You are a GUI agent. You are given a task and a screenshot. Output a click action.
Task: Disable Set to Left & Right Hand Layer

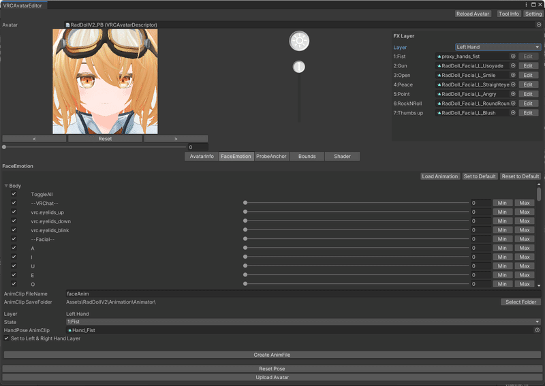pyautogui.click(x=7, y=338)
